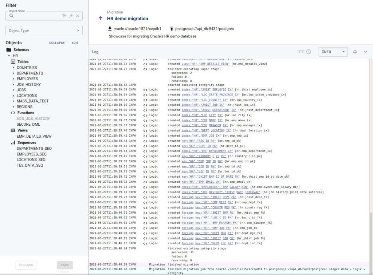Click the Functions code-brackets icon
The image size is (373, 275).
[13, 113]
